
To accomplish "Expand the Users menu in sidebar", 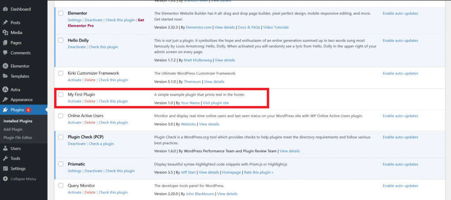I will point(15,148).
